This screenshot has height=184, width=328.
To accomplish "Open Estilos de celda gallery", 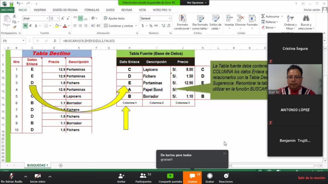I will point(216,22).
